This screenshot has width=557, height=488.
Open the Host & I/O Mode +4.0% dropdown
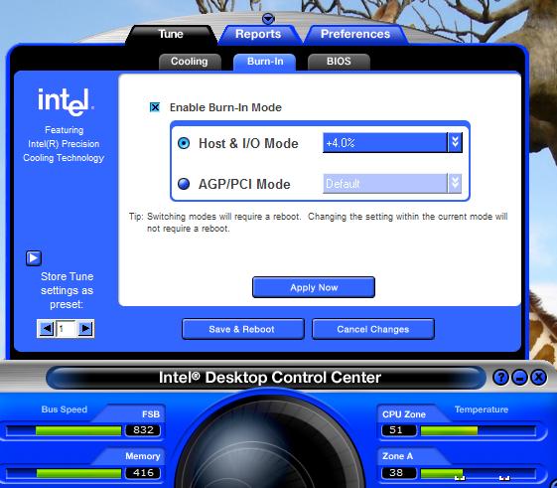click(392, 143)
